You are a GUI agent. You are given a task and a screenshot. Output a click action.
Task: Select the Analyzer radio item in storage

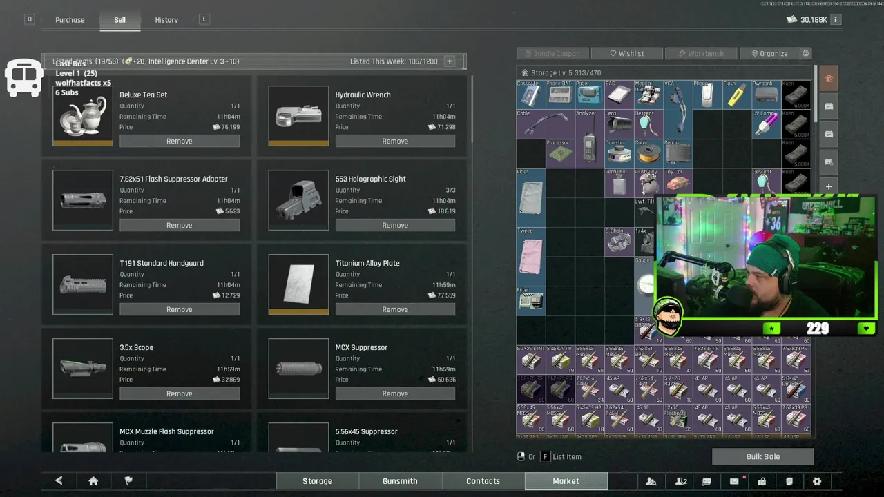click(x=589, y=139)
